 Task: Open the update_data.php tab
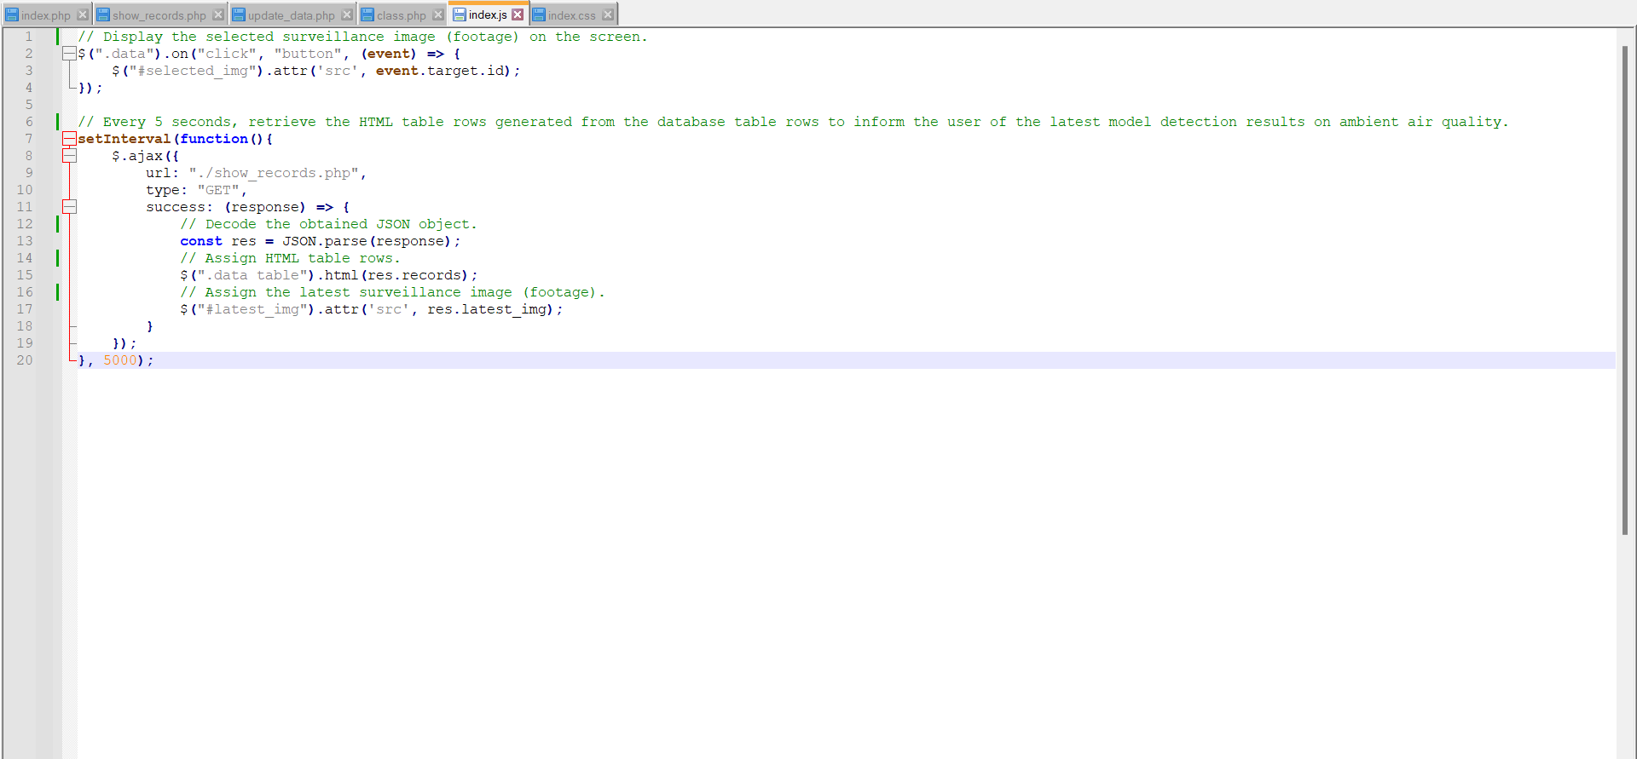click(x=291, y=15)
